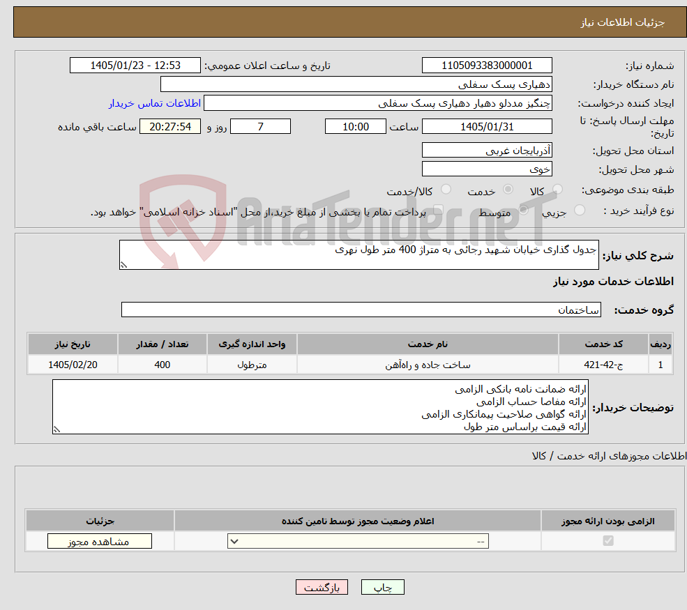
Task: Click the remaining days field showing 7
Action: point(260,127)
